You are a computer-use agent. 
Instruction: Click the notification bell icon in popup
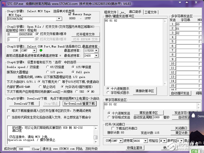193,115
